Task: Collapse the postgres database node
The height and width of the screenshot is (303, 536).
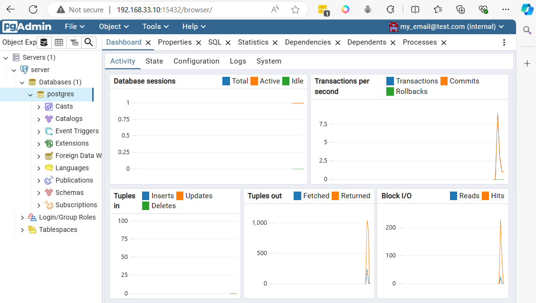Action: pyautogui.click(x=30, y=94)
